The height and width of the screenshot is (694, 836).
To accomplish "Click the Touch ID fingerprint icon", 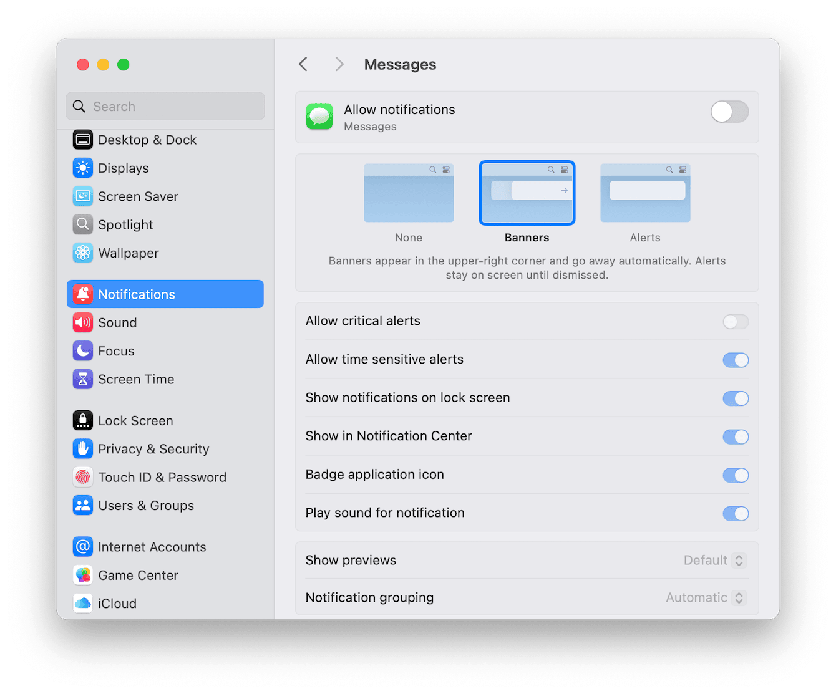I will [83, 478].
